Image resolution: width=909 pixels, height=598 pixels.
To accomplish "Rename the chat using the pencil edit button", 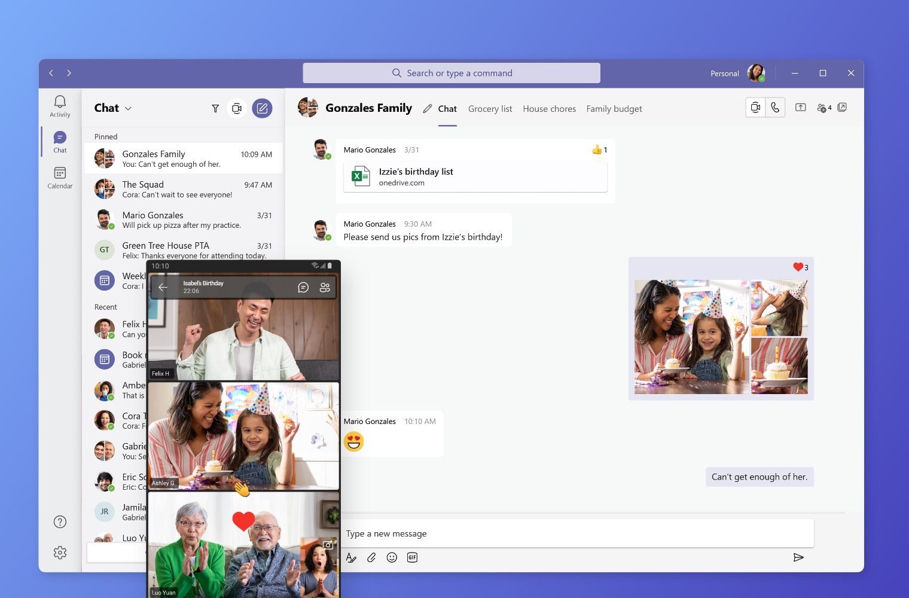I will click(x=427, y=108).
